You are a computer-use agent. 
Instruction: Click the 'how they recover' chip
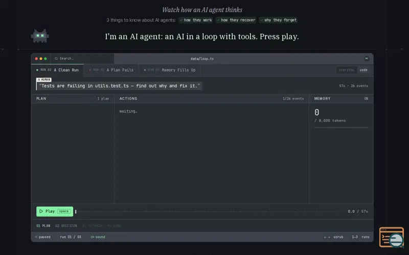pyautogui.click(x=236, y=20)
